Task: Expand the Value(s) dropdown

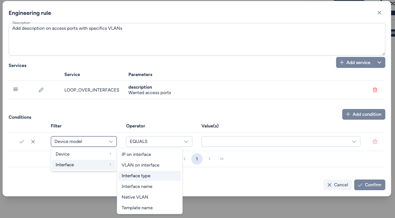Action: pos(280,141)
